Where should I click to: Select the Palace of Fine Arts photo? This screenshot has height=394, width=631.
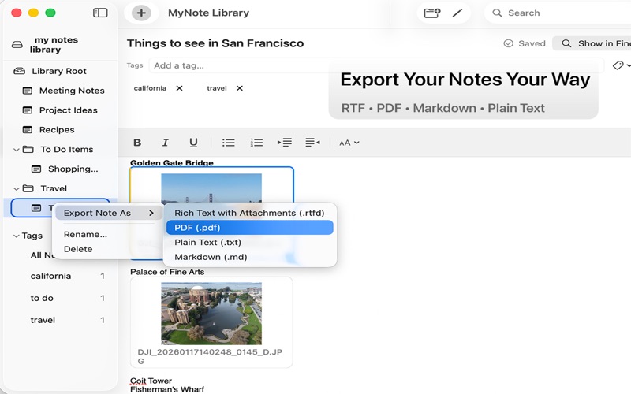(211, 314)
